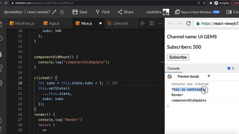Open editor more options ellipsis
Screen dimensions: 239x134
click(160, 23)
